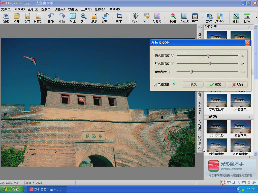Undo with the 撤销 icon
This screenshot has height=193, width=258.
pos(51,18)
